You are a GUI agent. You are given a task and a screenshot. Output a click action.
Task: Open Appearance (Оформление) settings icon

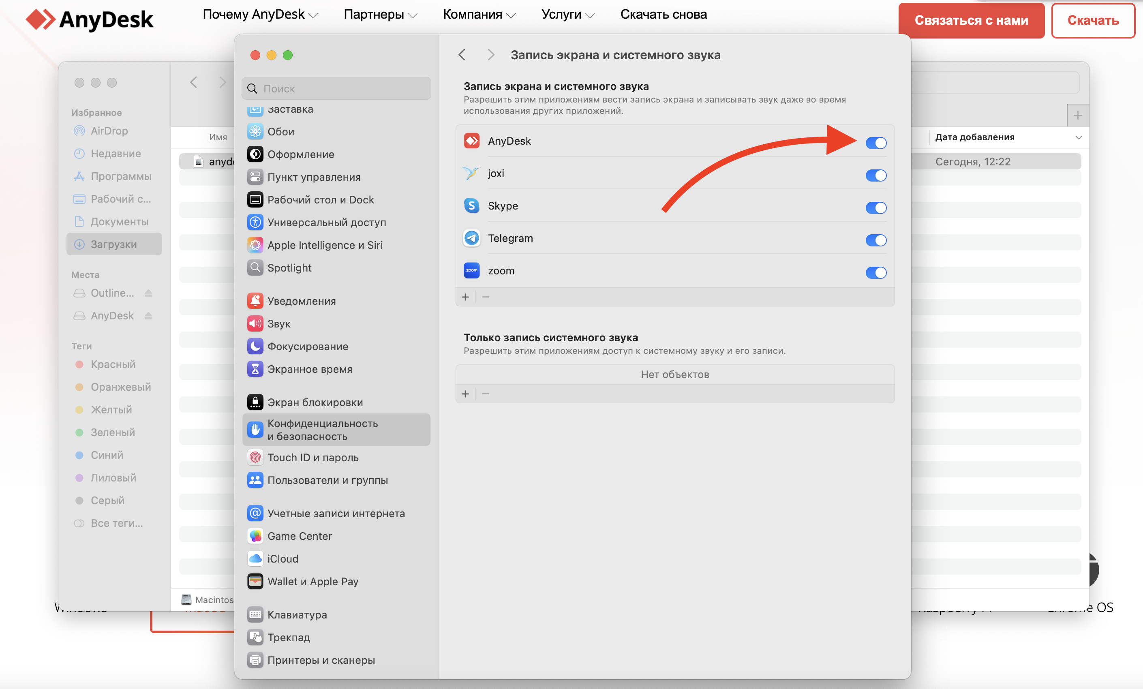point(255,154)
